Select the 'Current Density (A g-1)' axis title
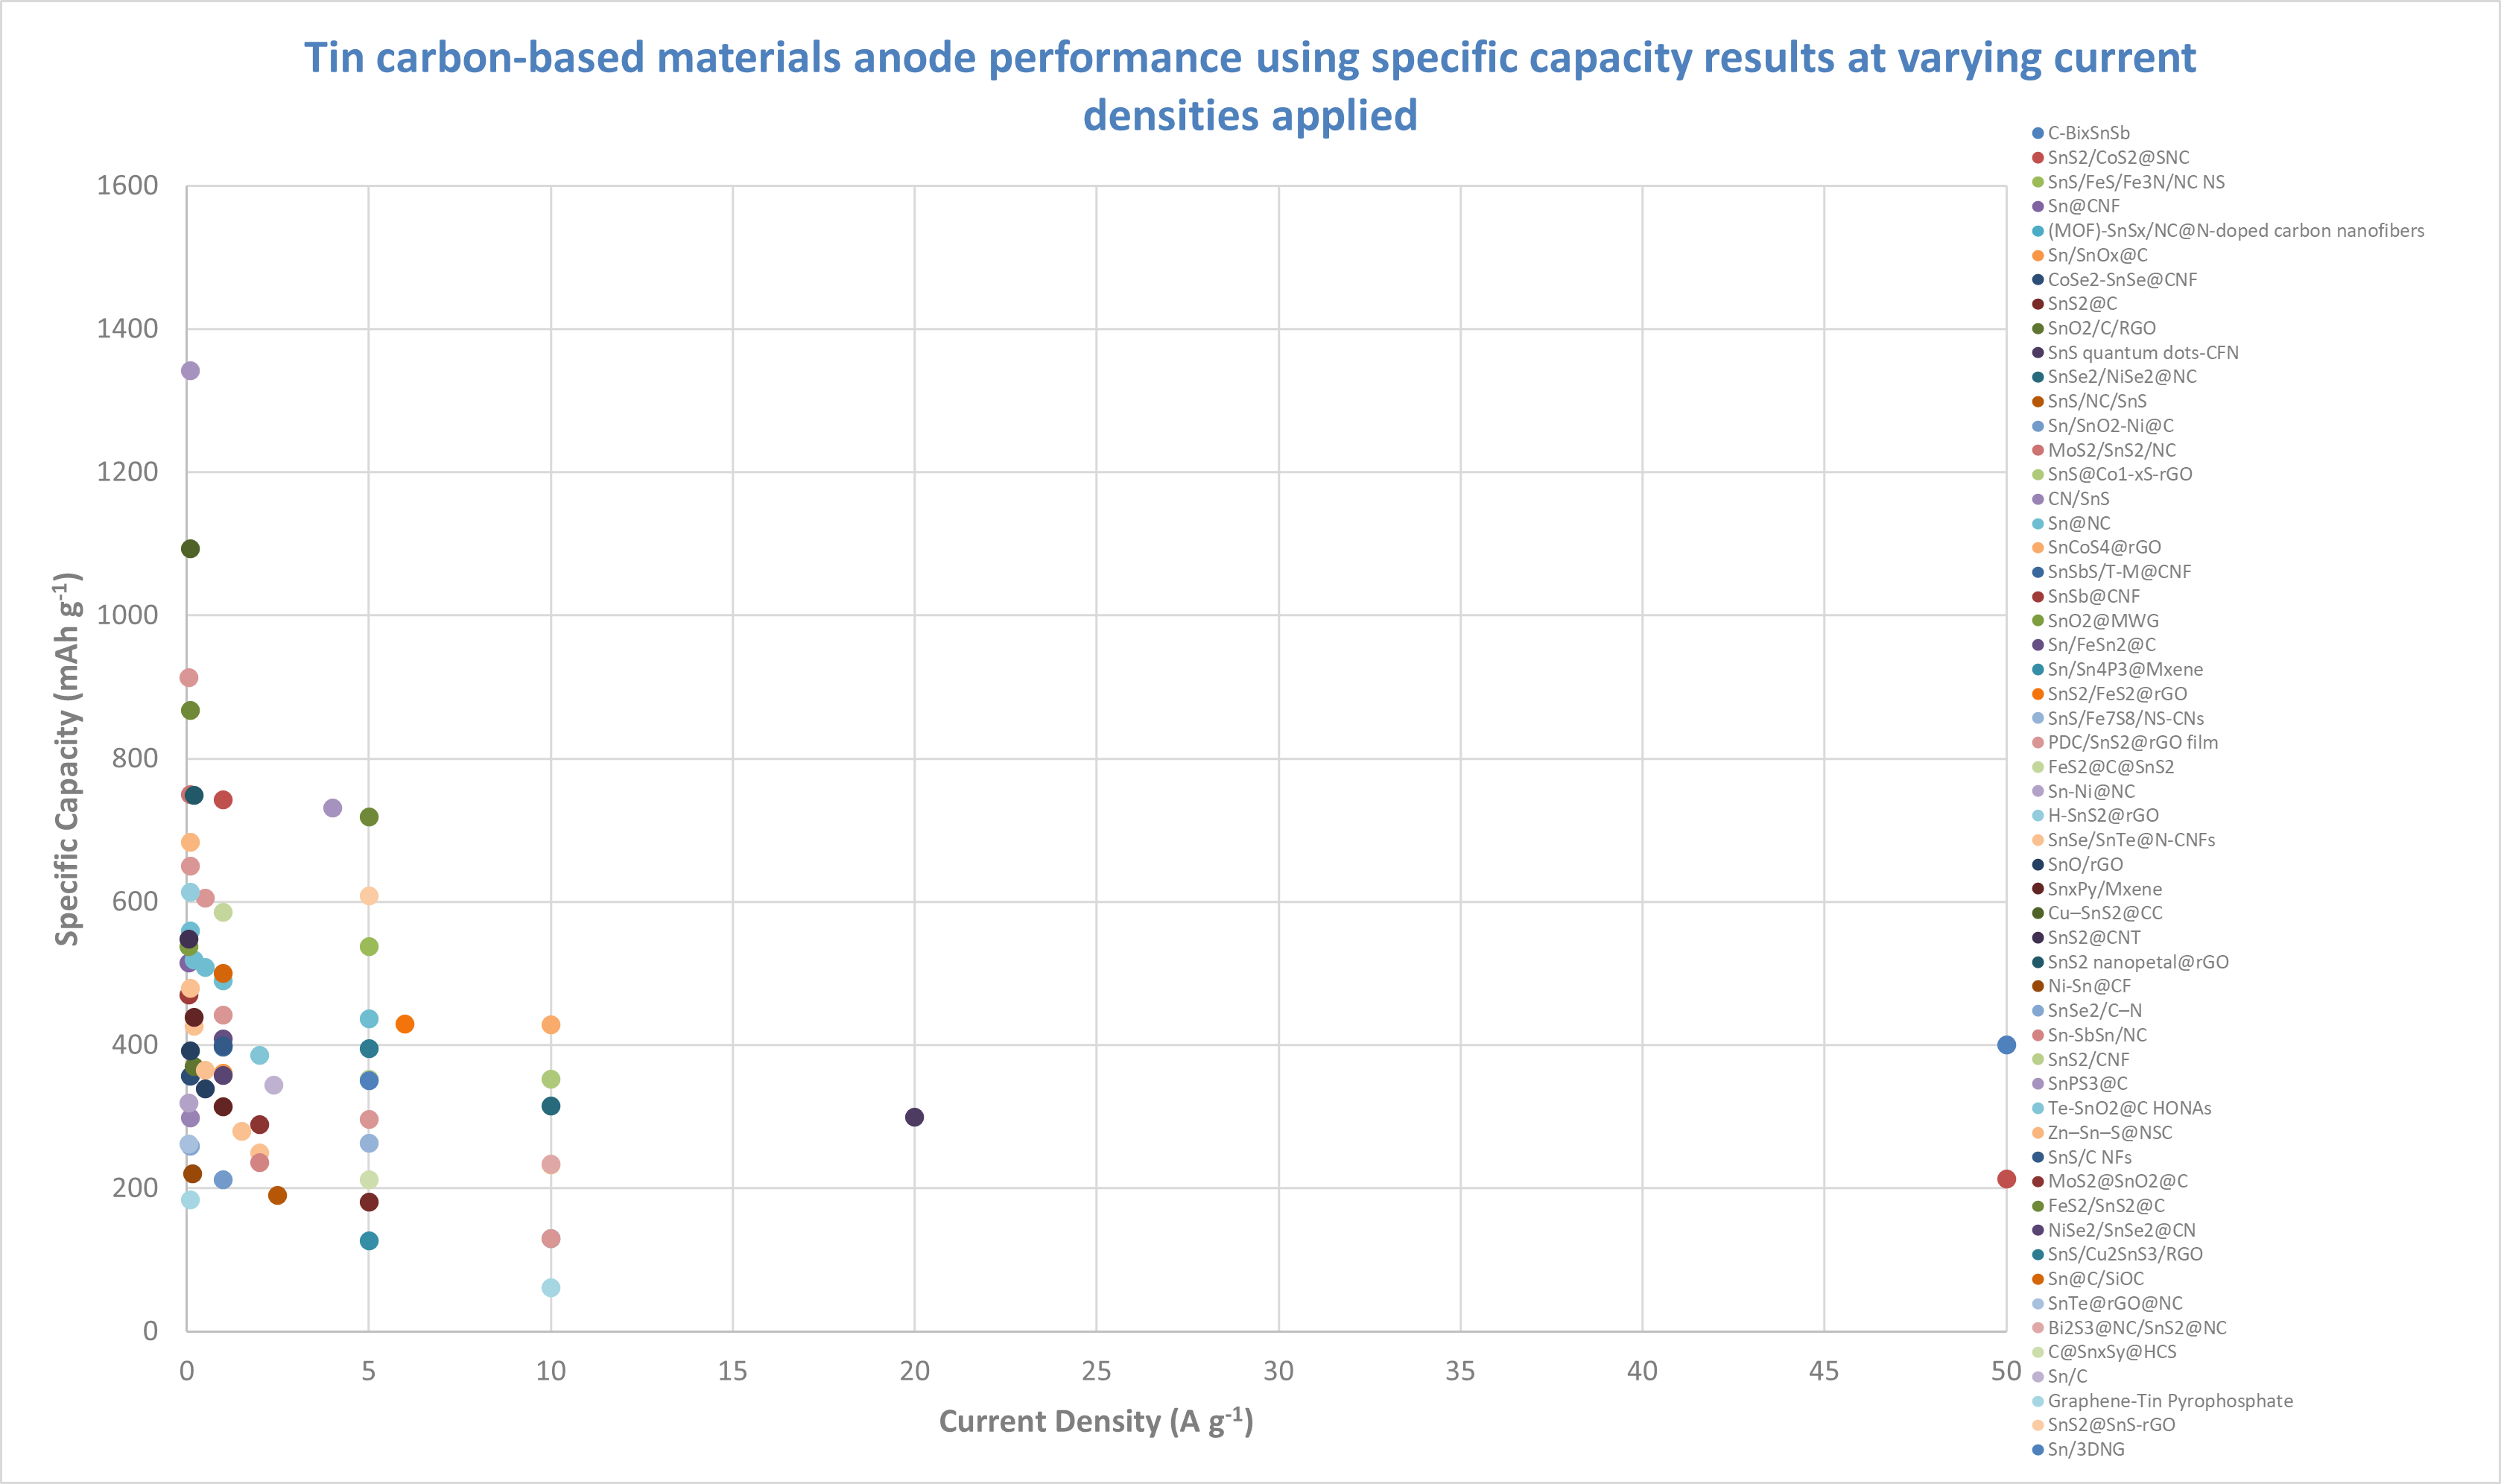2501x1484 pixels. 1095,1421
